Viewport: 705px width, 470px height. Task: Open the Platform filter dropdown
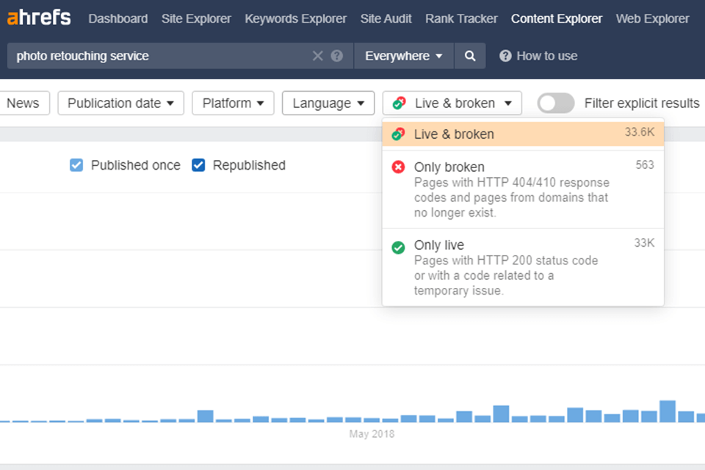pos(233,103)
